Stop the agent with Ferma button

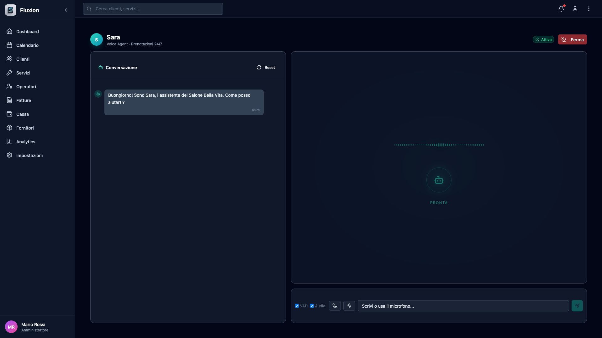[x=572, y=39]
